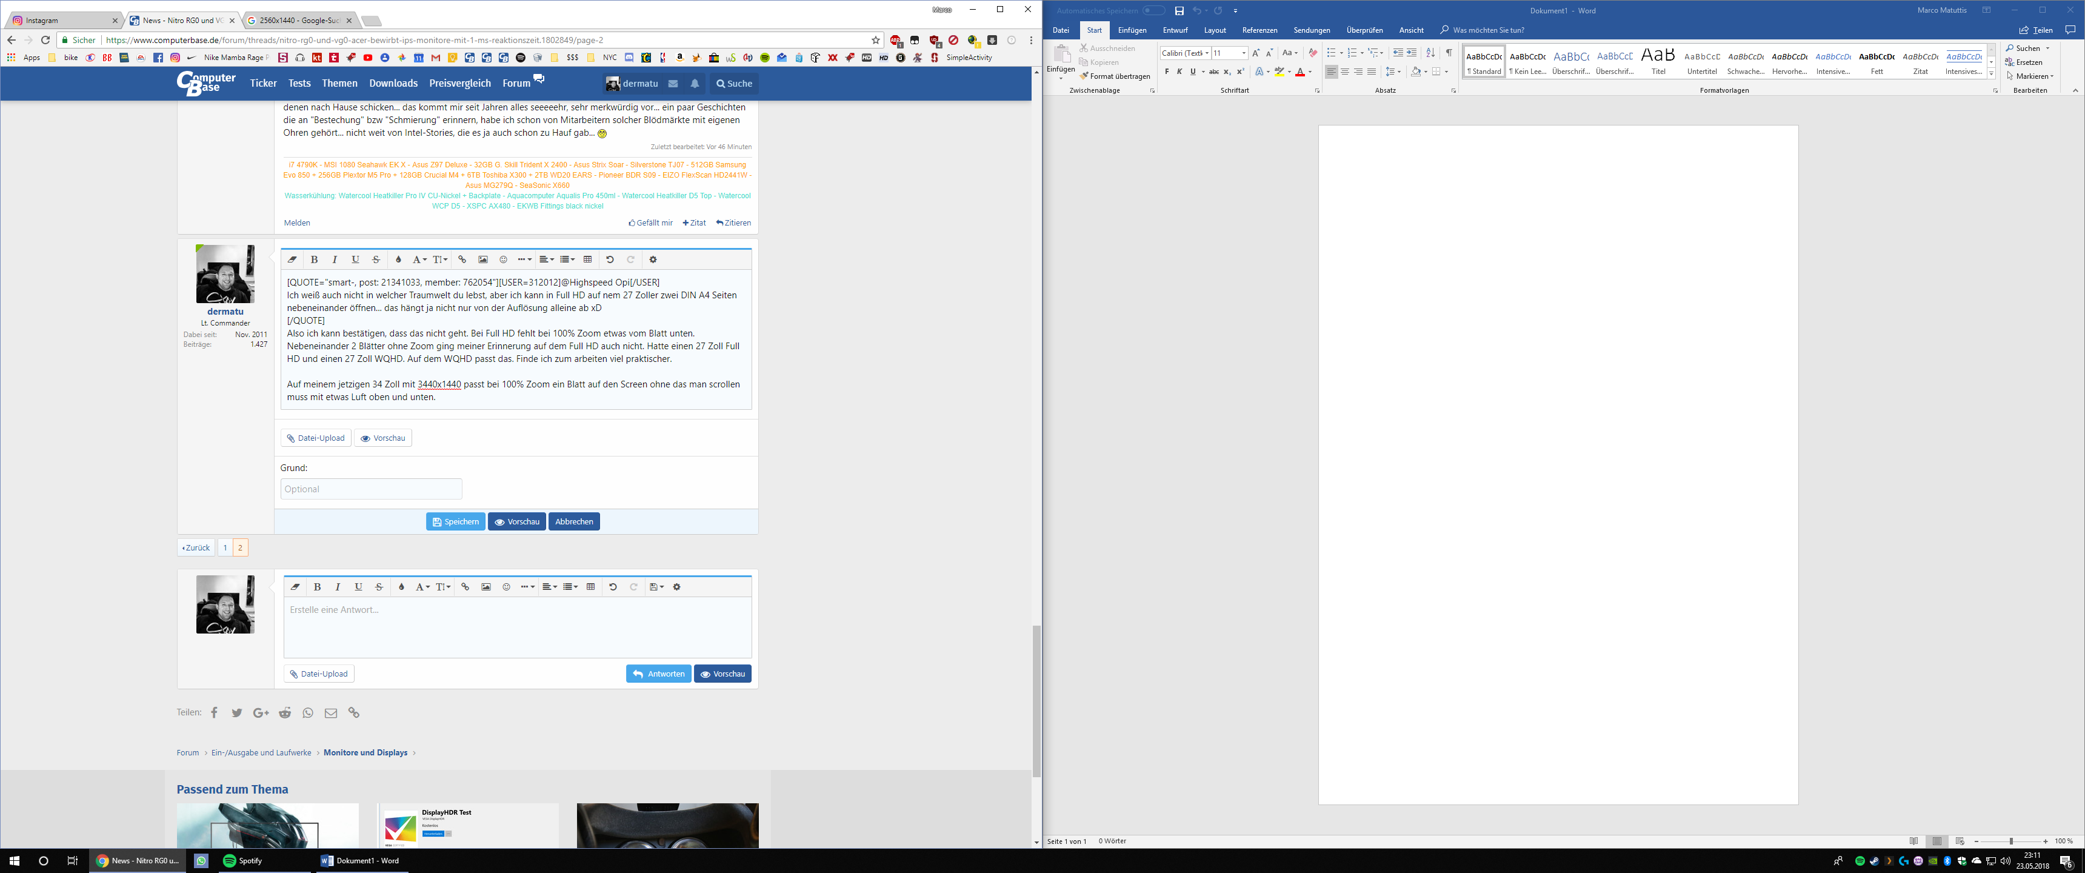Open the font name dropdown (Calibri) in Word
The height and width of the screenshot is (873, 2085).
coord(1207,53)
